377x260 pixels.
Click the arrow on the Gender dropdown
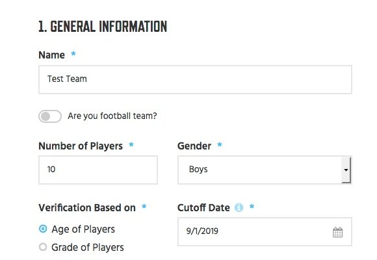point(346,170)
